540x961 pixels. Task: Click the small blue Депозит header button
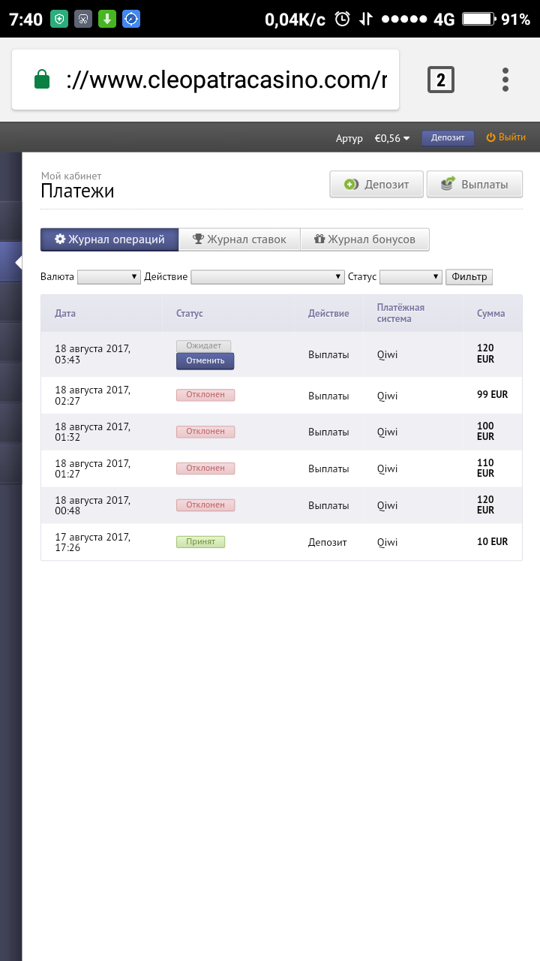[x=448, y=137]
